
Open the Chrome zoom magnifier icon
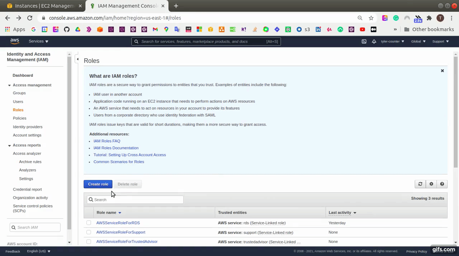coord(360,18)
